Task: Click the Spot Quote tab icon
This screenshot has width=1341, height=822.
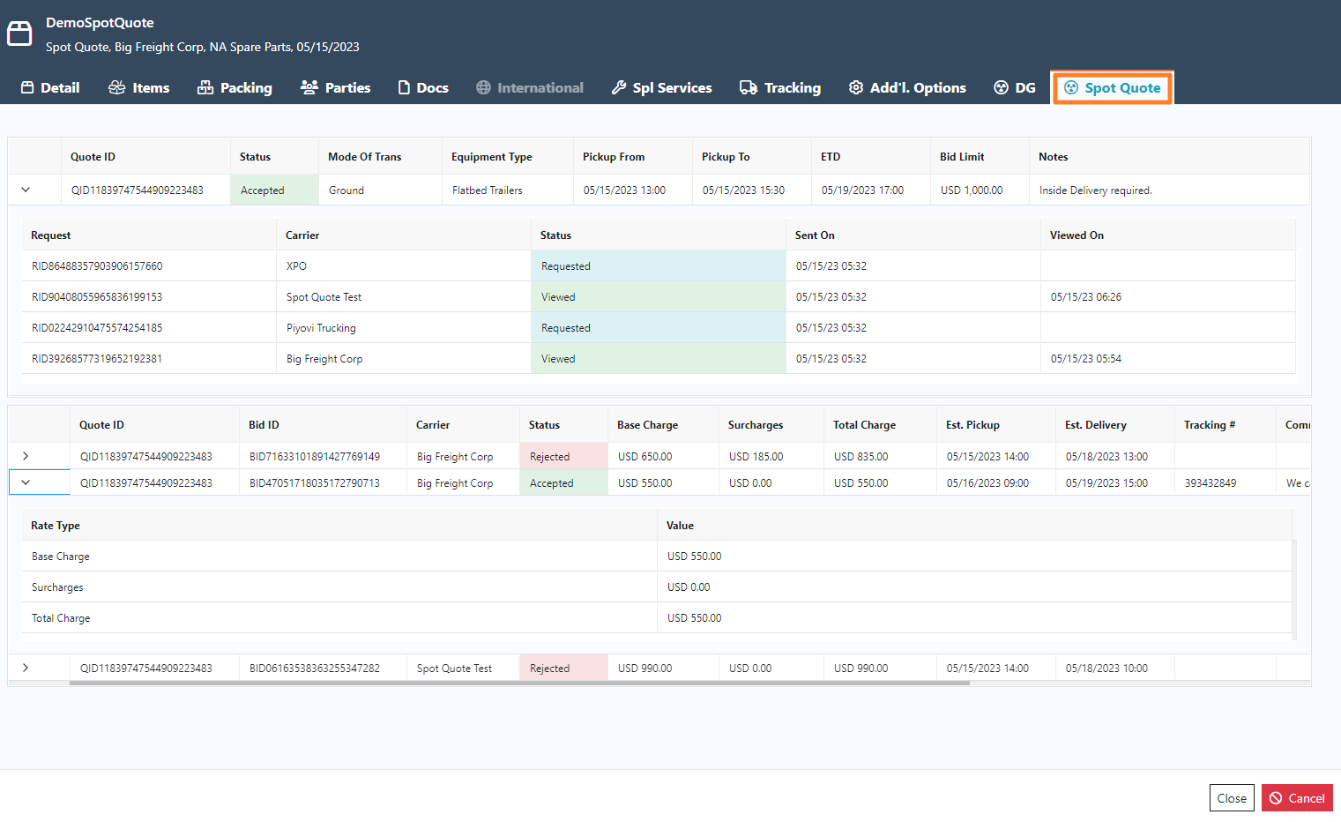Action: 1071,87
